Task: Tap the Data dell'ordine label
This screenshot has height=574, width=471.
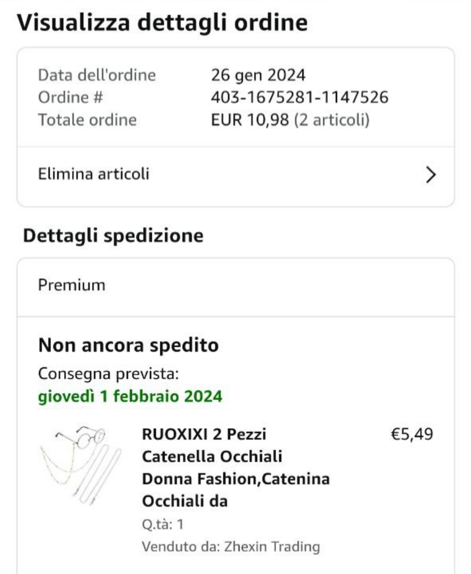Action: click(x=97, y=75)
